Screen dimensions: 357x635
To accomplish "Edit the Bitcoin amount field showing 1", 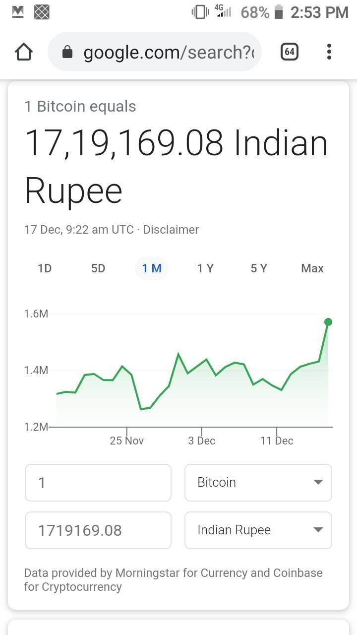I will [98, 483].
